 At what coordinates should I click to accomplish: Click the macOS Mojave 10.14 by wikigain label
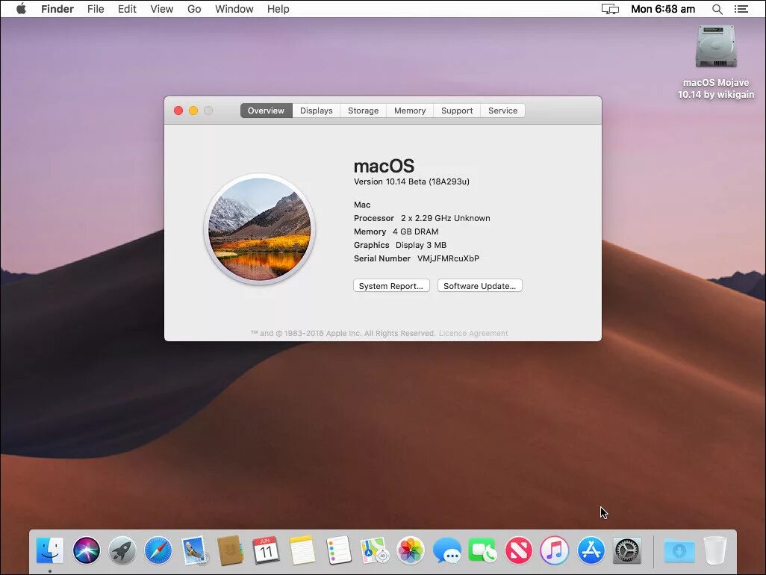click(716, 88)
